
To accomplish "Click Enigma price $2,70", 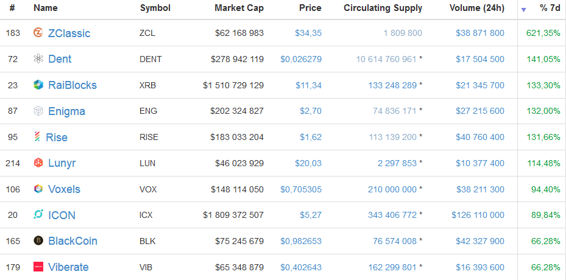I will (311, 111).
